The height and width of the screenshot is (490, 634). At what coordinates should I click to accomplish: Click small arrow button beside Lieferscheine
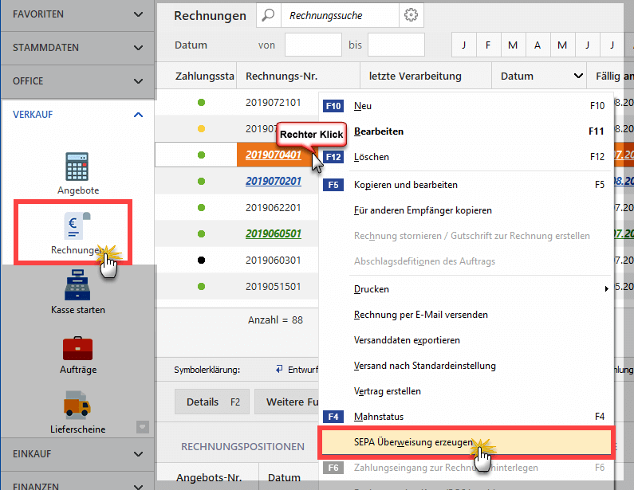[x=142, y=427]
